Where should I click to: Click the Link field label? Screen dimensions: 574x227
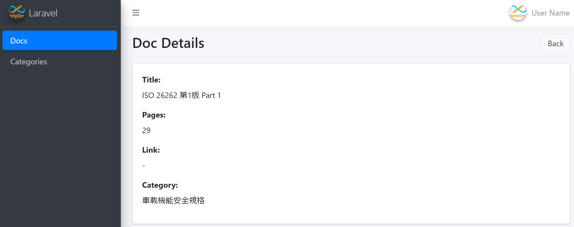[151, 150]
